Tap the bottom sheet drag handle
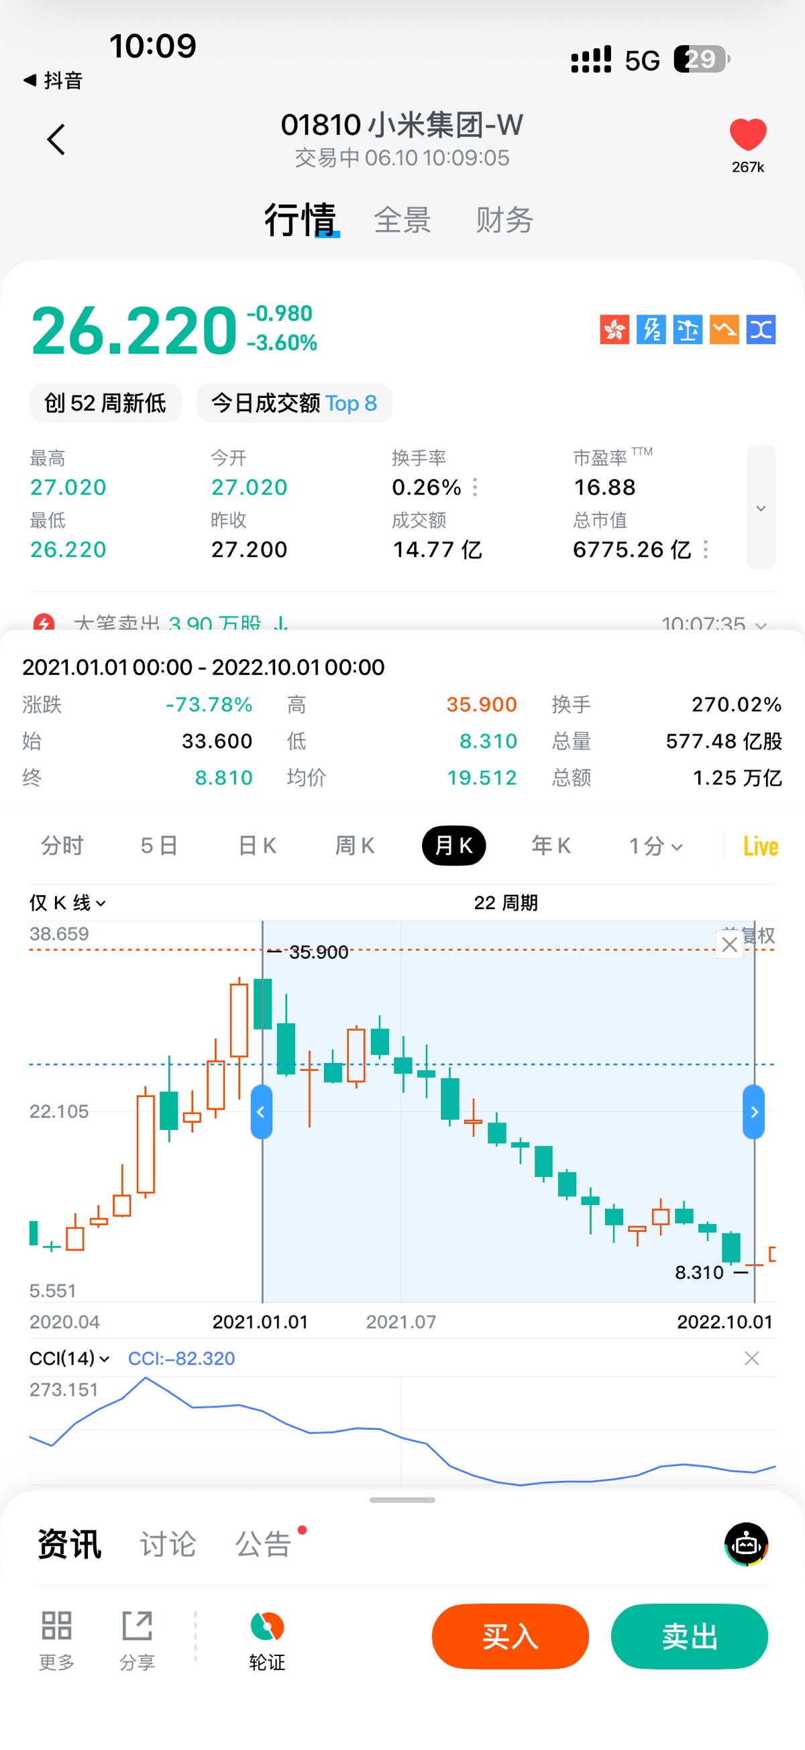 pos(402,1500)
